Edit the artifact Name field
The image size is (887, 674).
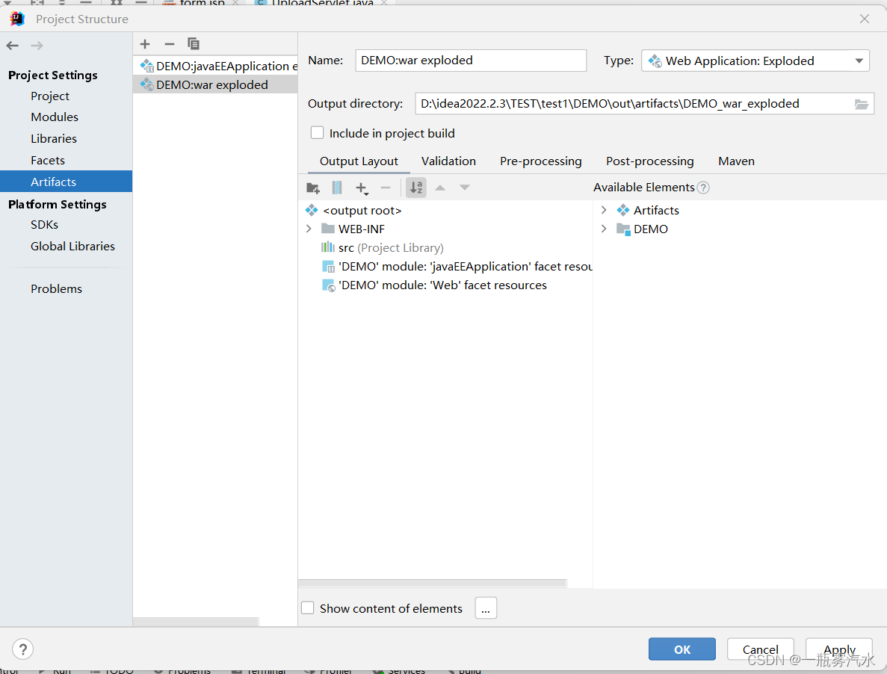coord(471,61)
